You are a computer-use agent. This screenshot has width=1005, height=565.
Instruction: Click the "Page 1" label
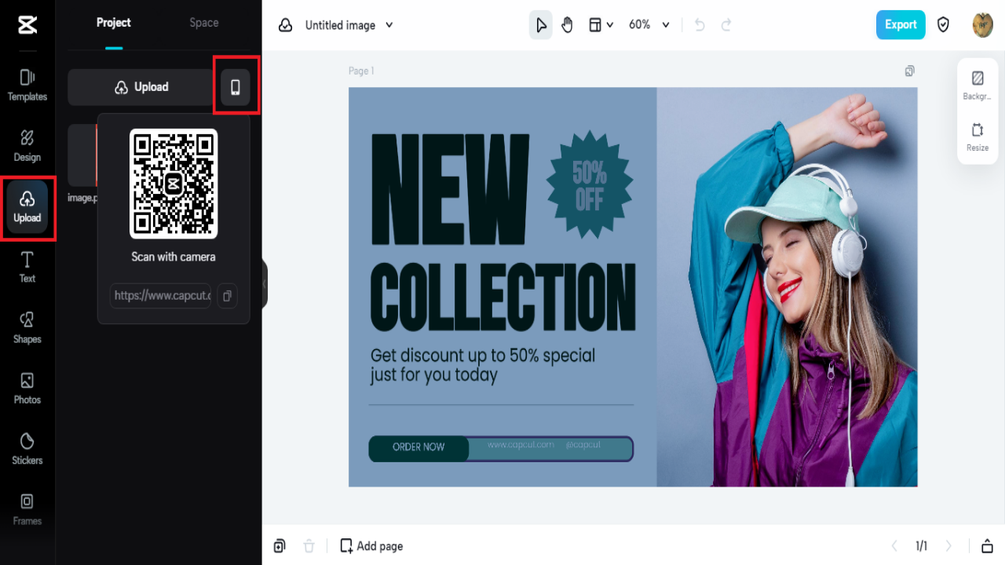[361, 71]
